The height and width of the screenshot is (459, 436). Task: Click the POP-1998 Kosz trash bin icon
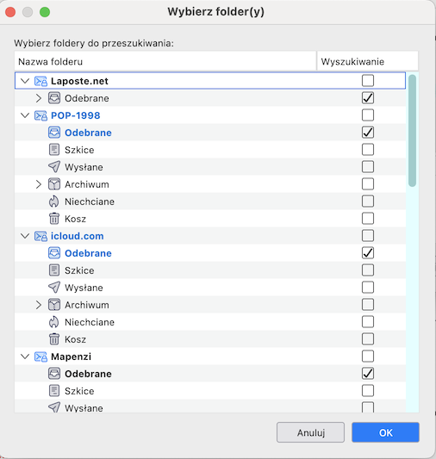54,219
